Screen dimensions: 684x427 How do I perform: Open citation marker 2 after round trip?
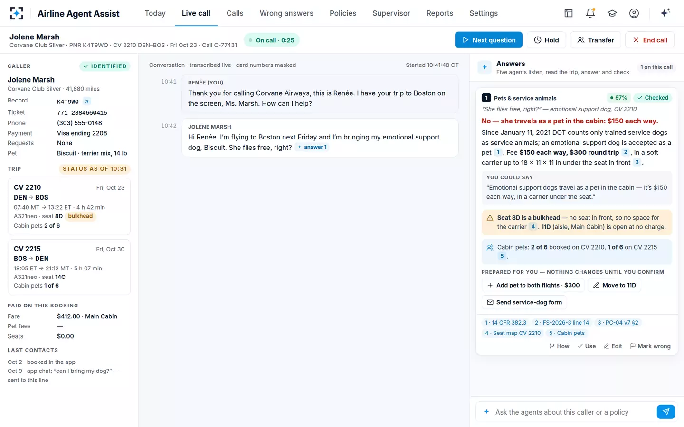point(626,152)
